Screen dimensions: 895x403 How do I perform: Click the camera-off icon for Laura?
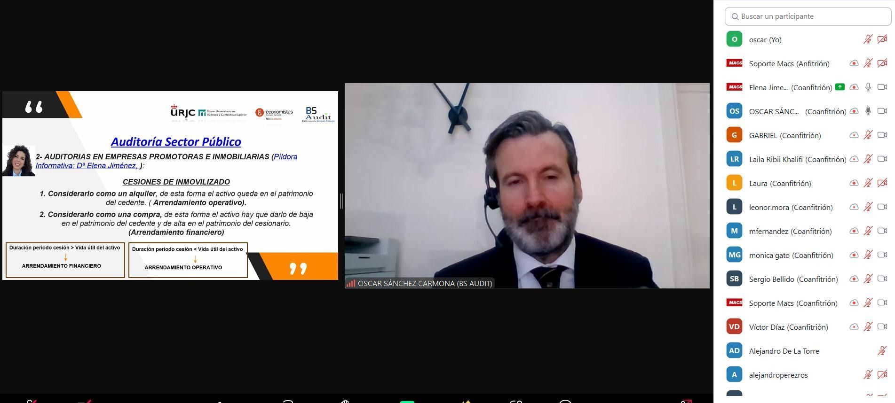point(882,183)
